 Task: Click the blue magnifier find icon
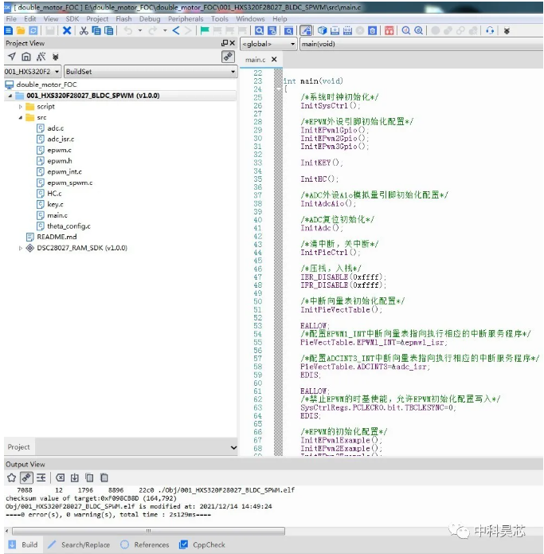tap(259, 31)
